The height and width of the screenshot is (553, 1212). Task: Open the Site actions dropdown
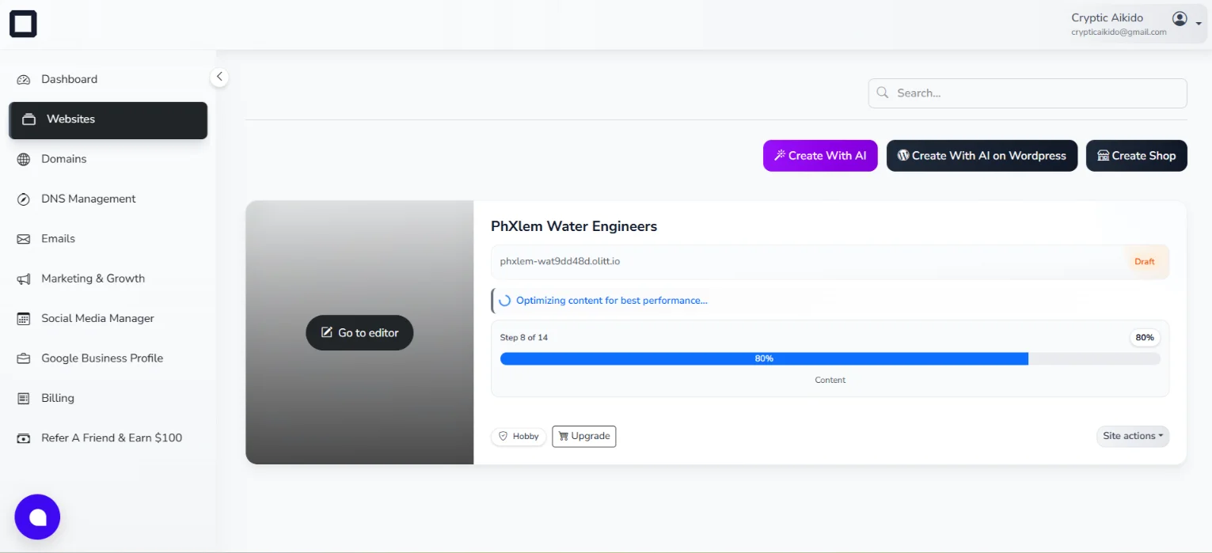tap(1132, 436)
